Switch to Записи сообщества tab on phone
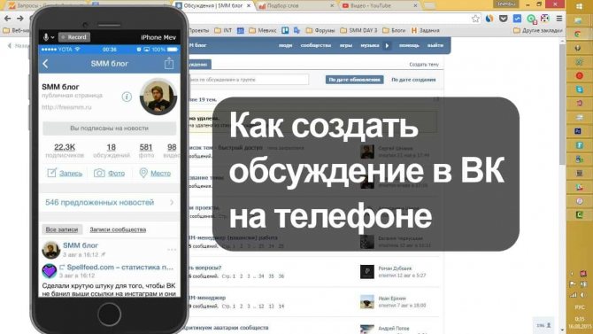 (x=118, y=229)
